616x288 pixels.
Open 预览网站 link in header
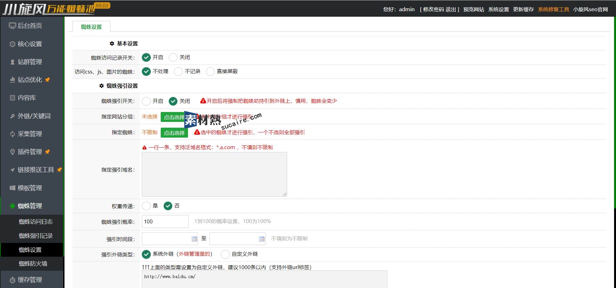pos(474,10)
